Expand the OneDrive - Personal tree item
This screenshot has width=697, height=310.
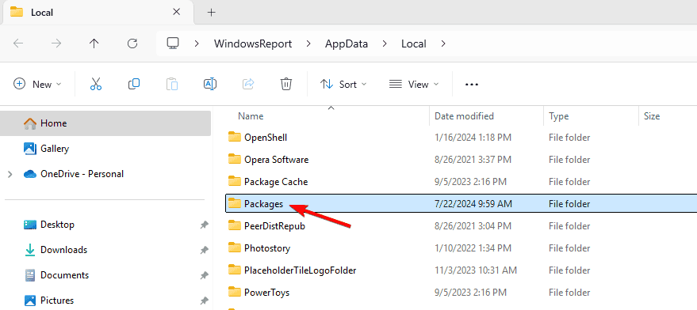coord(10,174)
